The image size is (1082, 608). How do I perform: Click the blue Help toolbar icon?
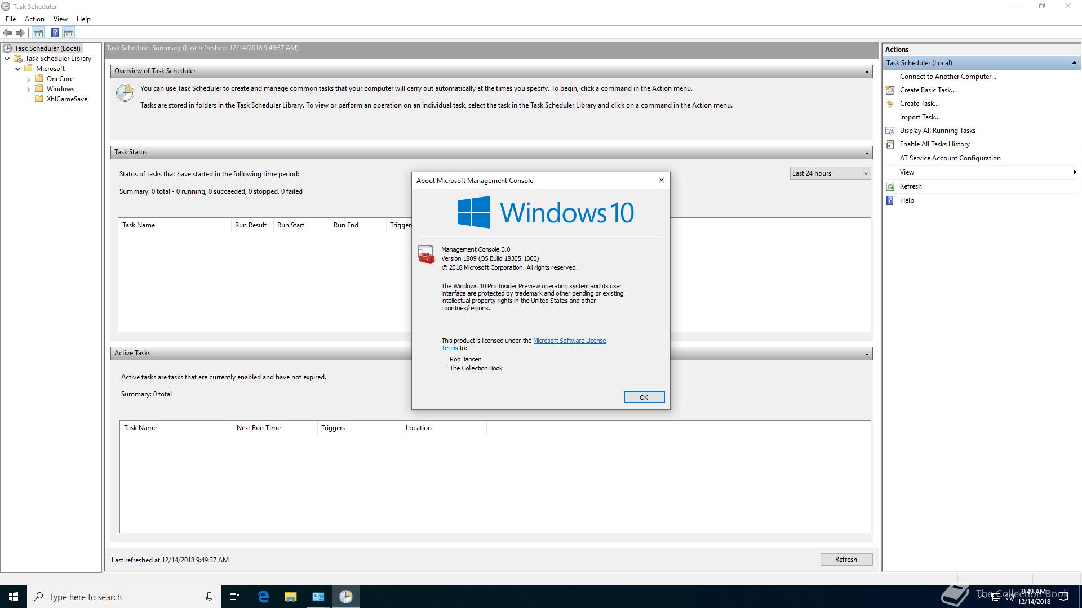(x=55, y=33)
